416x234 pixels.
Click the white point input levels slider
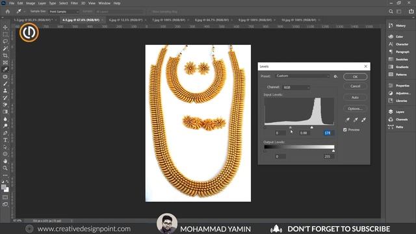click(x=312, y=127)
